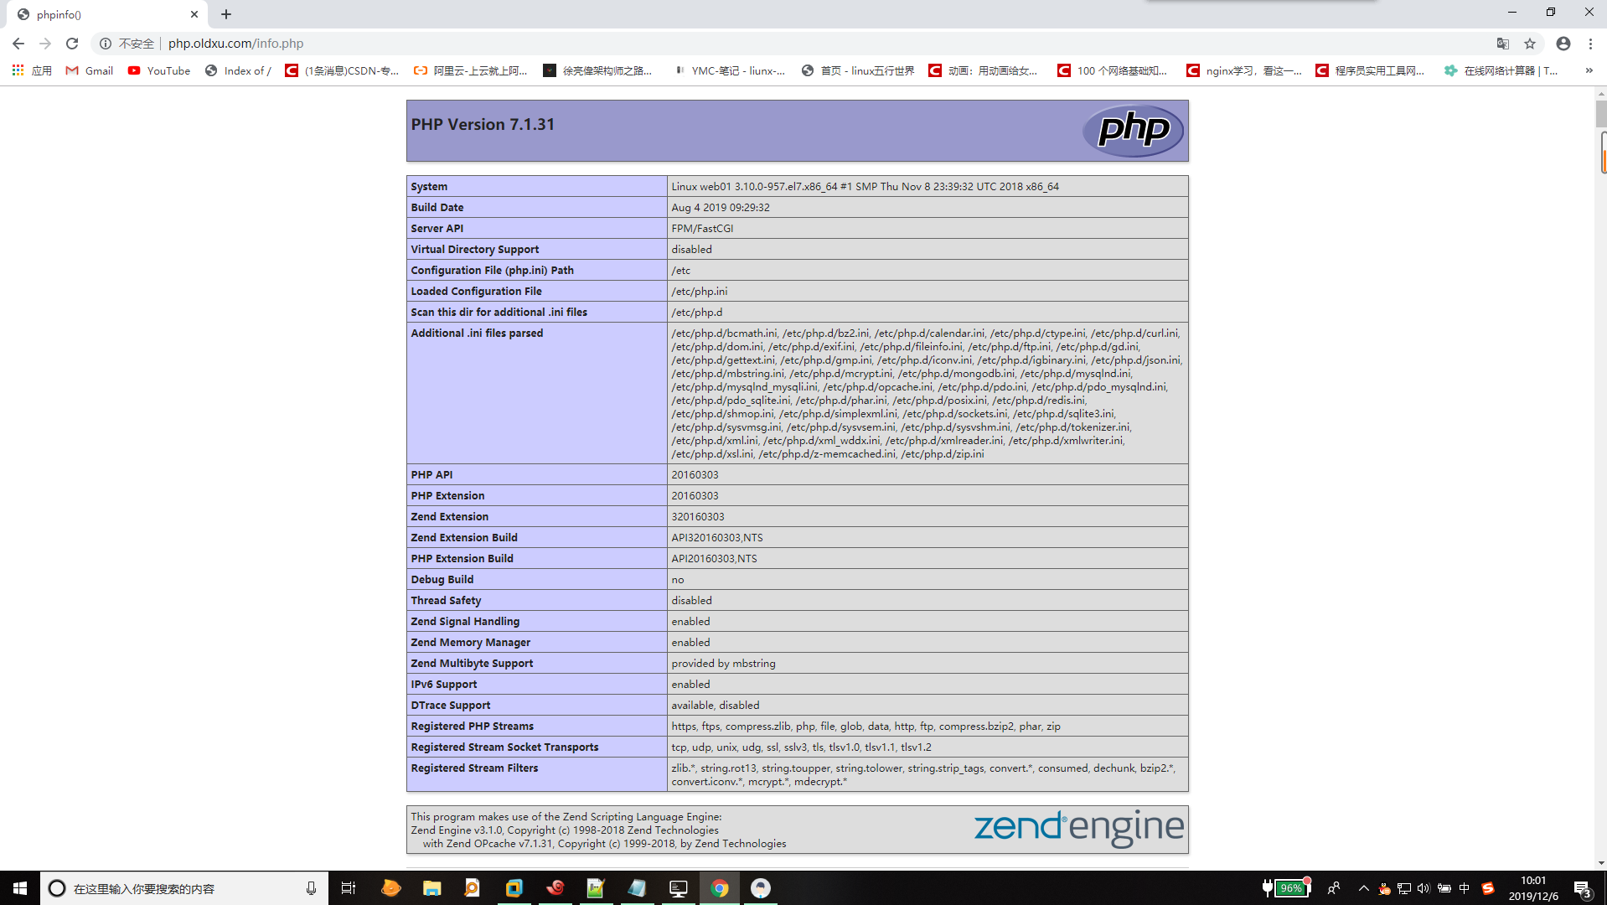
Task: Click the browser forward arrow
Action: click(x=45, y=44)
